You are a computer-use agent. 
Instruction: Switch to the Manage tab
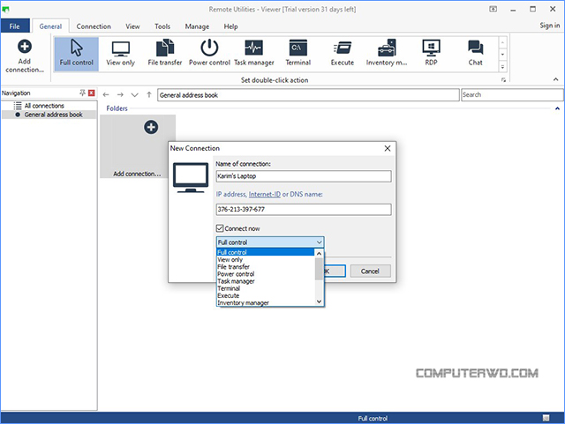tap(197, 26)
